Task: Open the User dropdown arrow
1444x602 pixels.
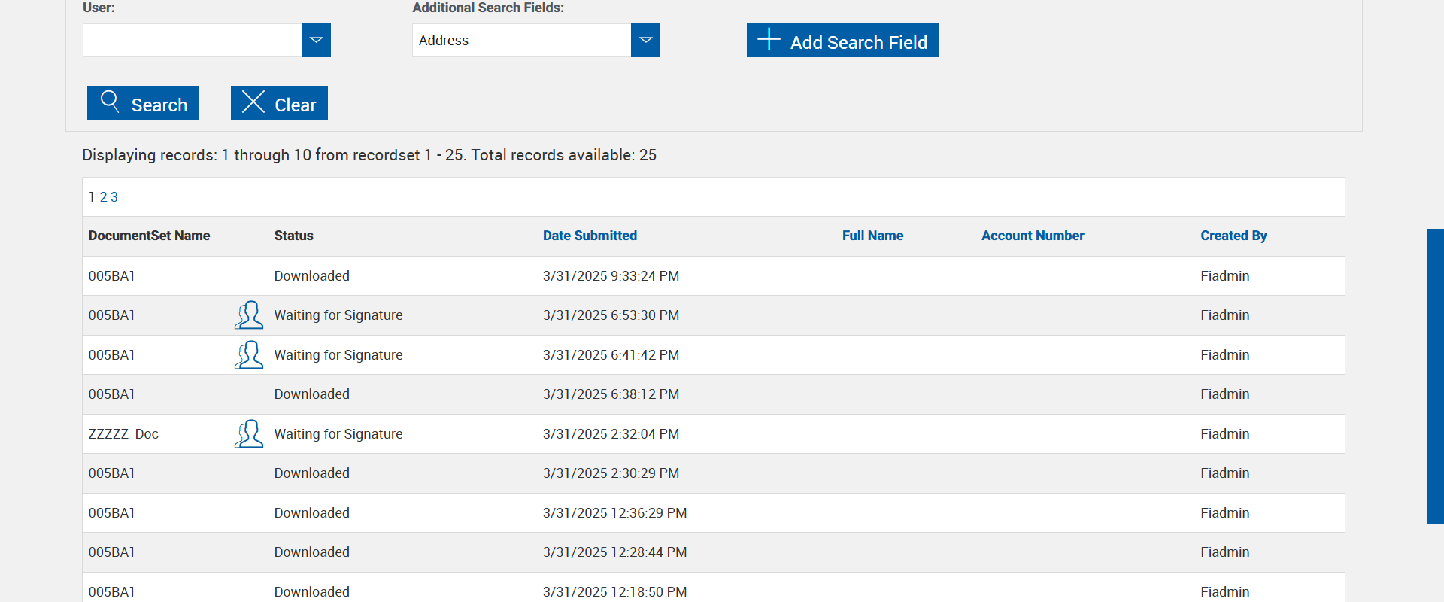Action: [316, 40]
